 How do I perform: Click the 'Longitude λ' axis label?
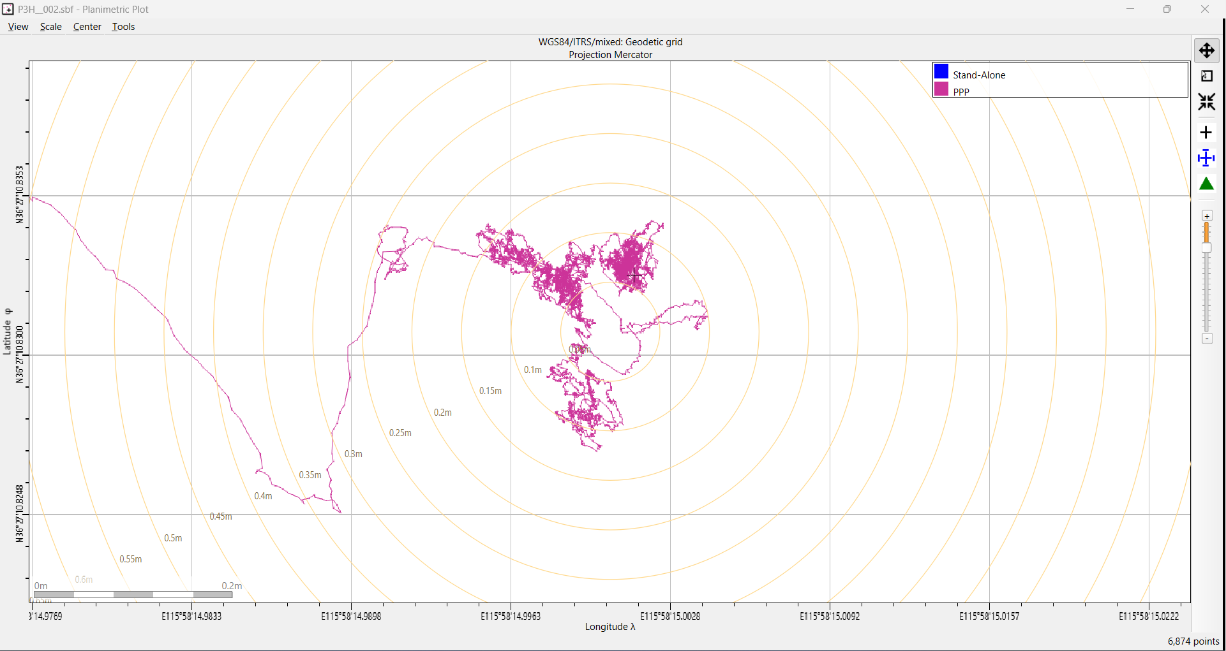point(610,627)
